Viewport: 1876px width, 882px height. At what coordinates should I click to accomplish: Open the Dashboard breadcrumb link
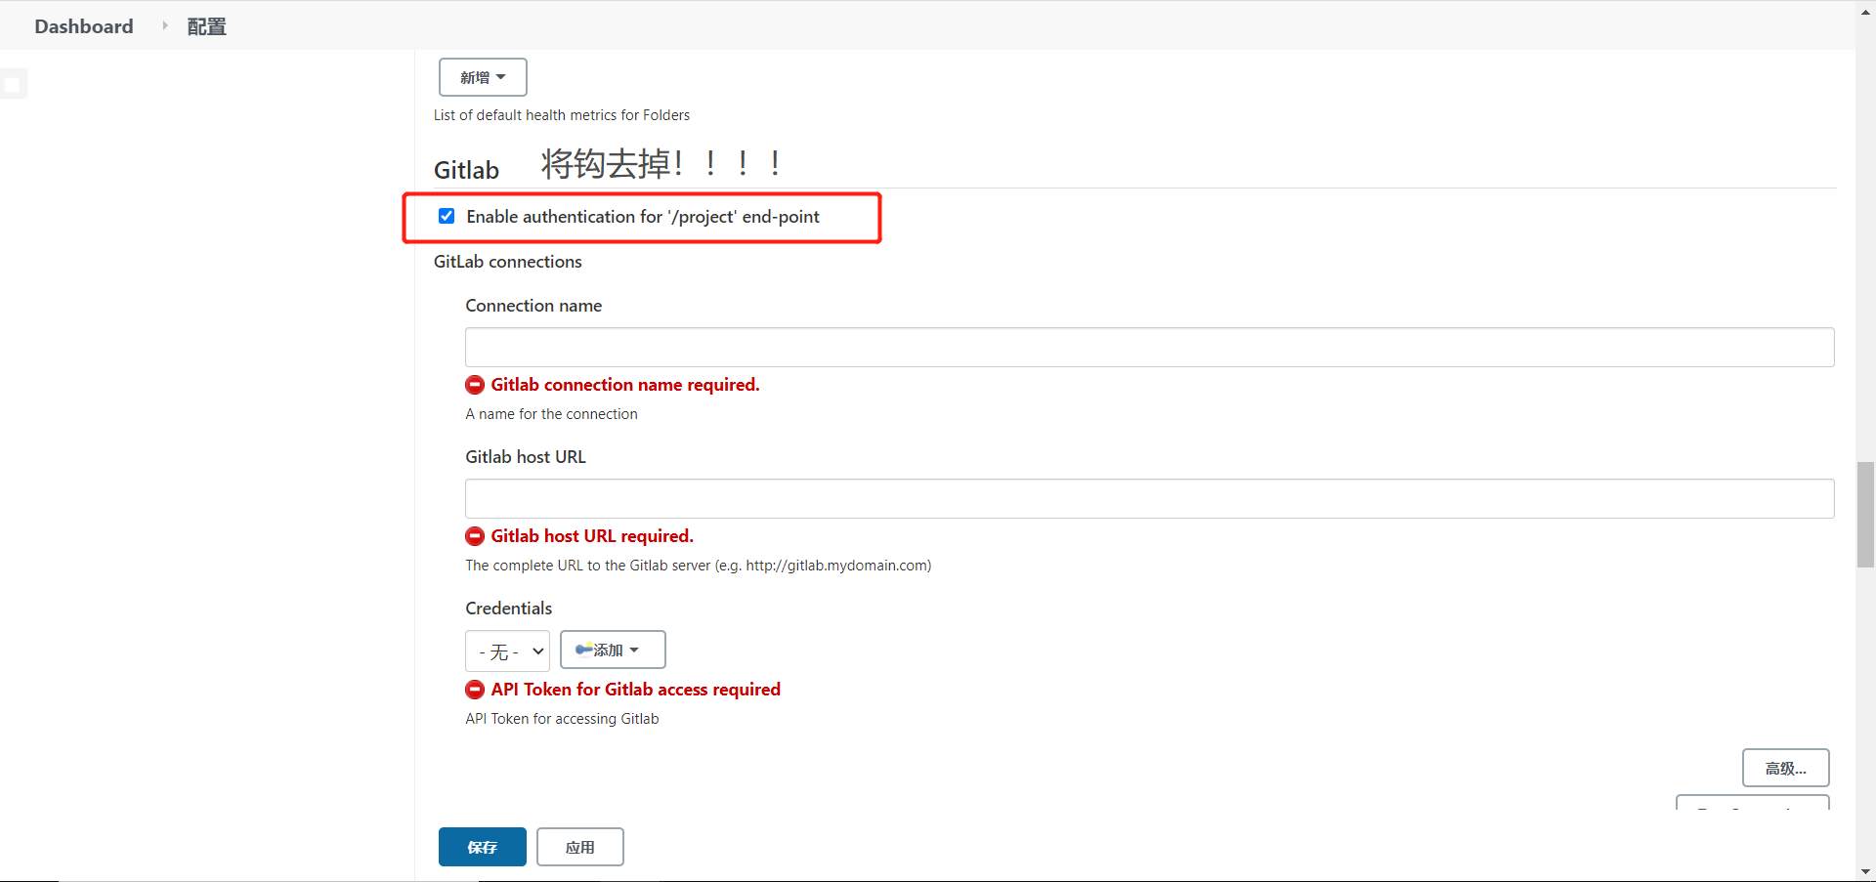(x=84, y=26)
